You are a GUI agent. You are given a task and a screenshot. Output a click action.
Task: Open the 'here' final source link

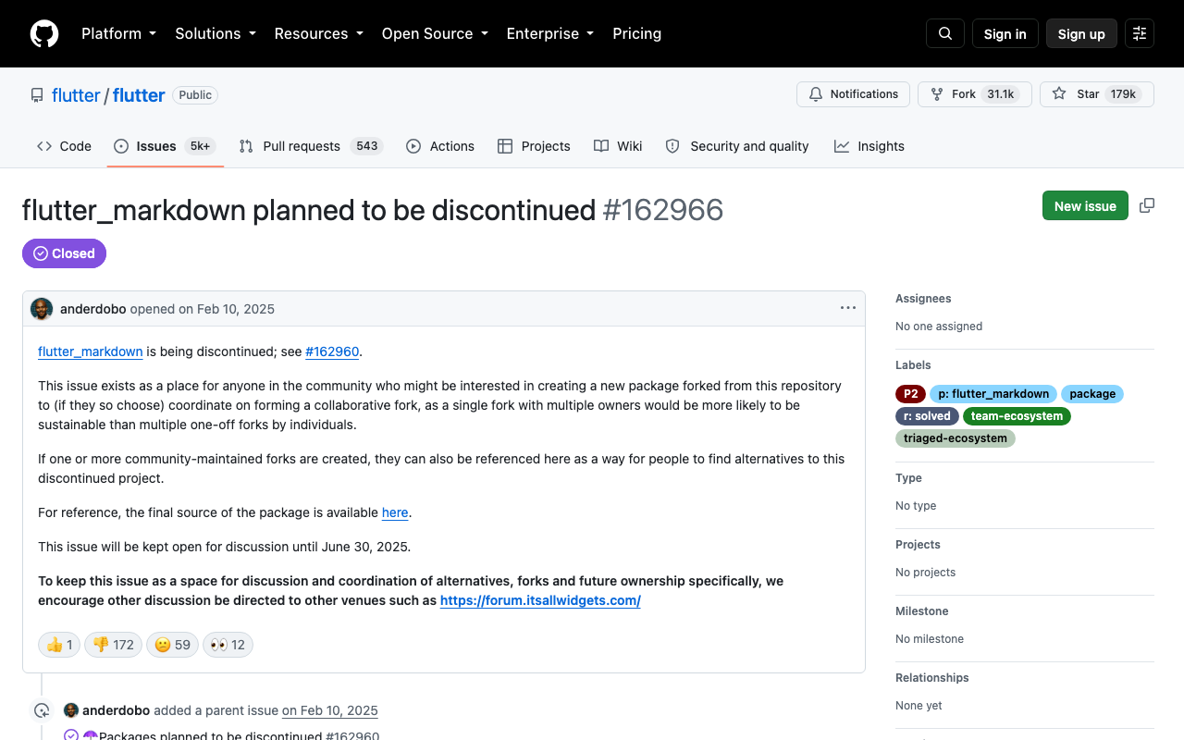(395, 512)
